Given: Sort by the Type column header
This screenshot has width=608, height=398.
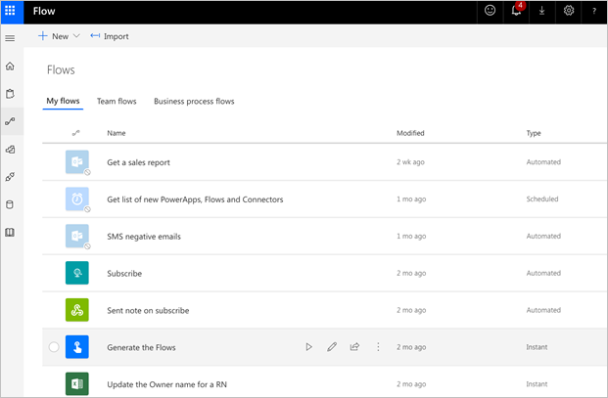Looking at the screenshot, I should 534,133.
